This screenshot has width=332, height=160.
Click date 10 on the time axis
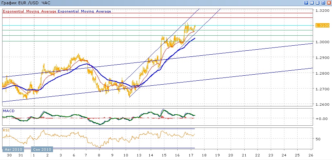[125, 156]
